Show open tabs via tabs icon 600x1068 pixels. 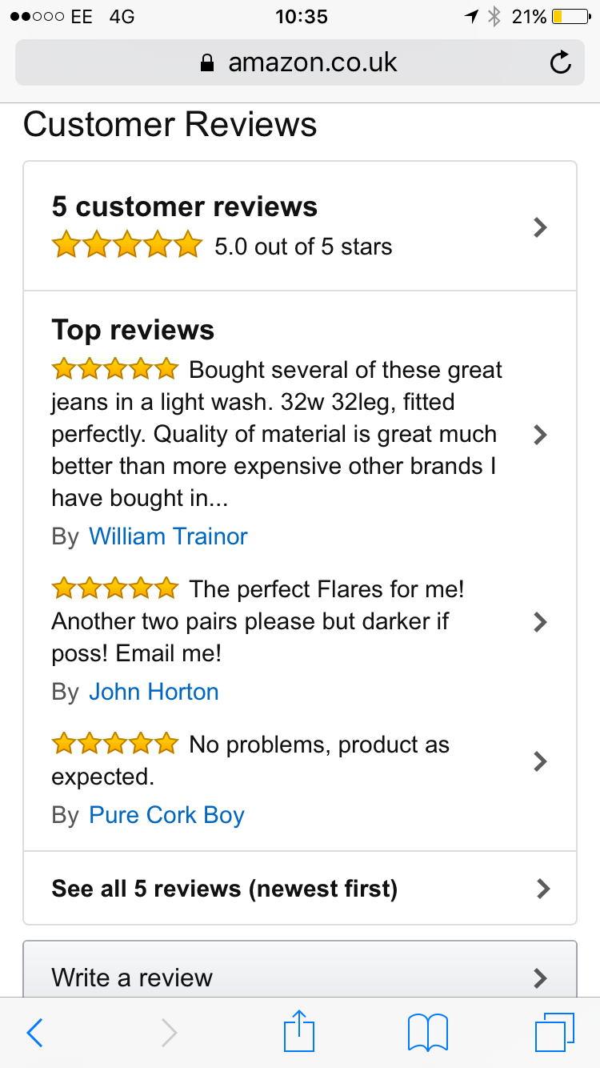[x=554, y=1033]
